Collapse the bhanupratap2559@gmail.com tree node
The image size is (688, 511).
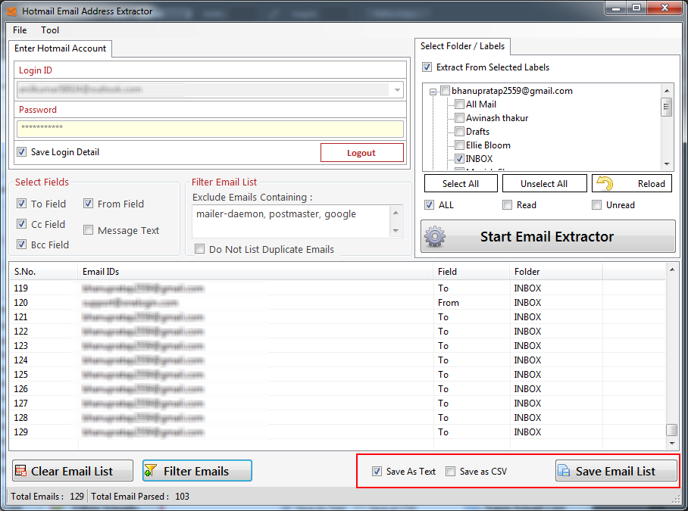(x=433, y=92)
